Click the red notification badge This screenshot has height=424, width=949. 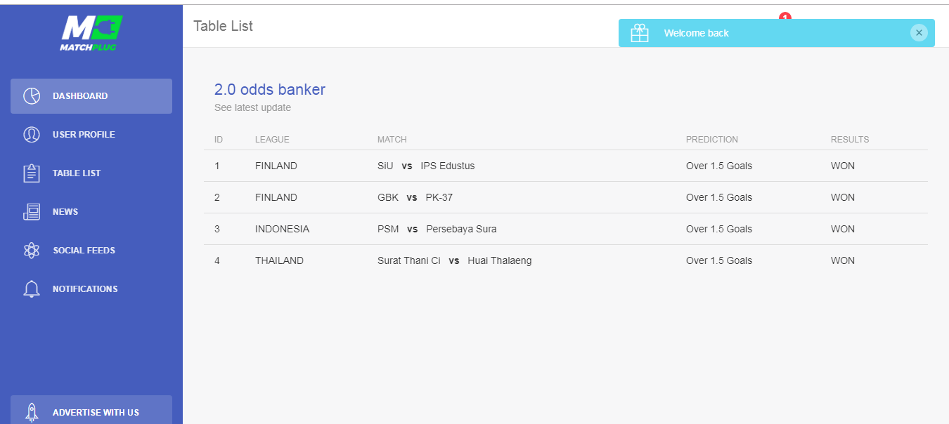(x=785, y=16)
